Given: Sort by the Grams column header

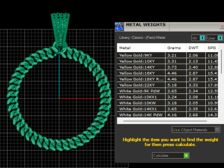Looking at the screenshot, I should [175, 48].
